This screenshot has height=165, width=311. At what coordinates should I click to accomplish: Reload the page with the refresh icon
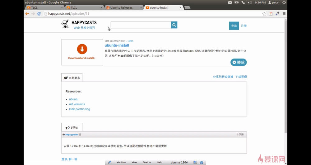click(39, 14)
